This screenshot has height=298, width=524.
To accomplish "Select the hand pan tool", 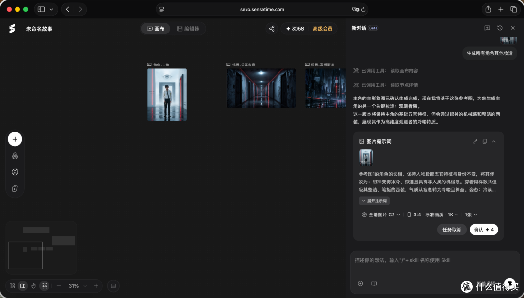I will pyautogui.click(x=33, y=286).
